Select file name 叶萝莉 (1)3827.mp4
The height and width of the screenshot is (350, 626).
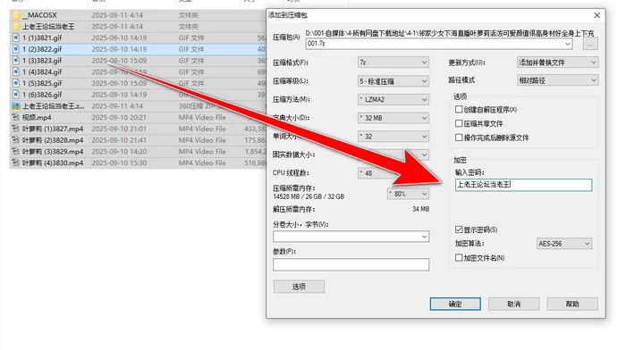point(53,129)
